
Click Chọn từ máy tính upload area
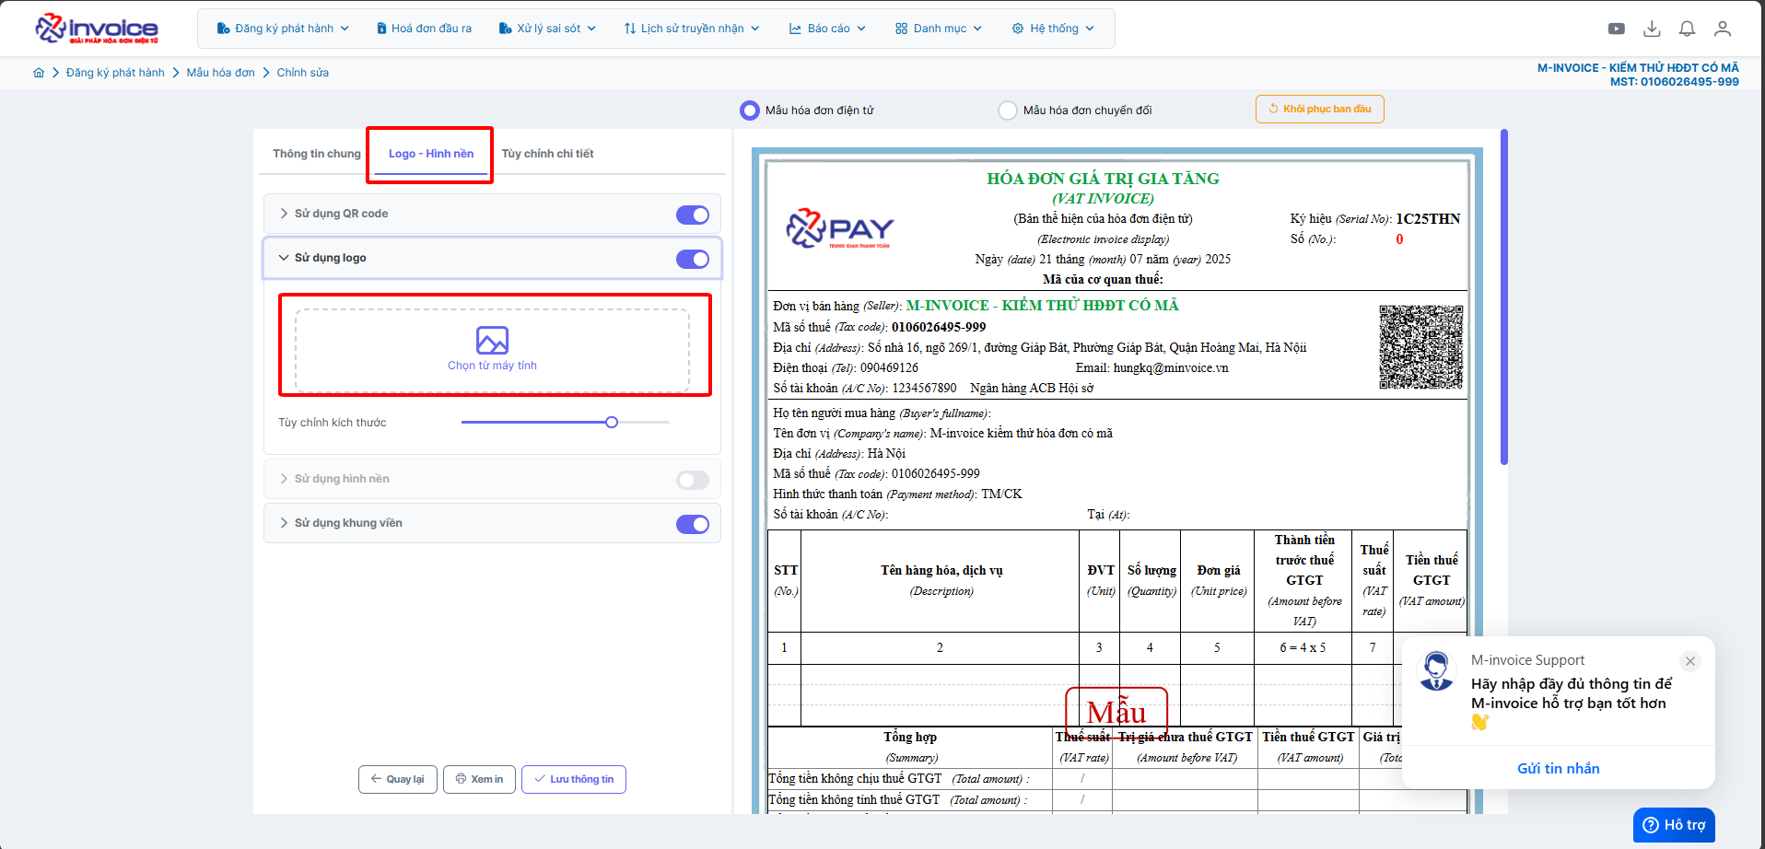(x=493, y=350)
